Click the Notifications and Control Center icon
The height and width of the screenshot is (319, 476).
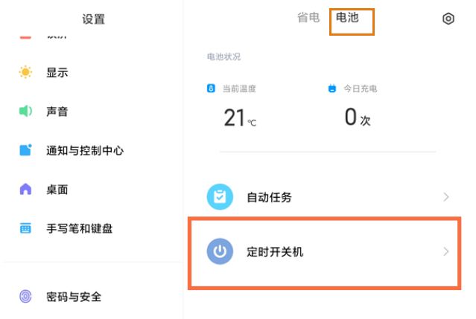26,150
